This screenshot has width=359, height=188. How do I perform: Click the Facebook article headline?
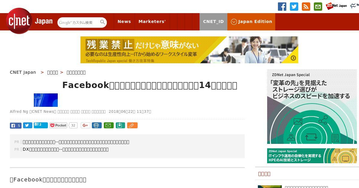coord(150,85)
